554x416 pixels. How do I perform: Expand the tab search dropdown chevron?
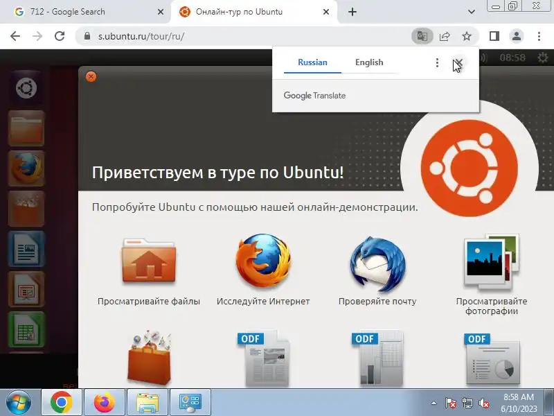coord(472,12)
